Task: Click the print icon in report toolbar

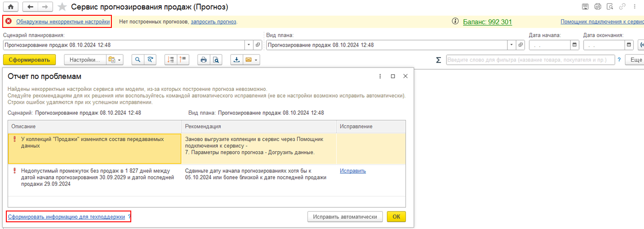Action: 204,60
